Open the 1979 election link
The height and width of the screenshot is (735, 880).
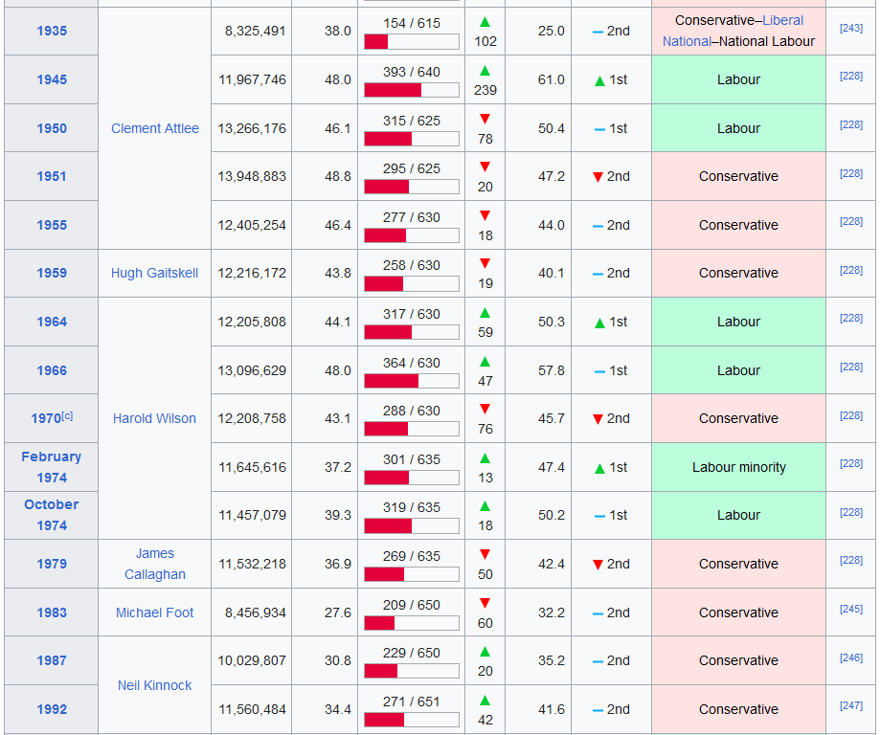point(52,564)
